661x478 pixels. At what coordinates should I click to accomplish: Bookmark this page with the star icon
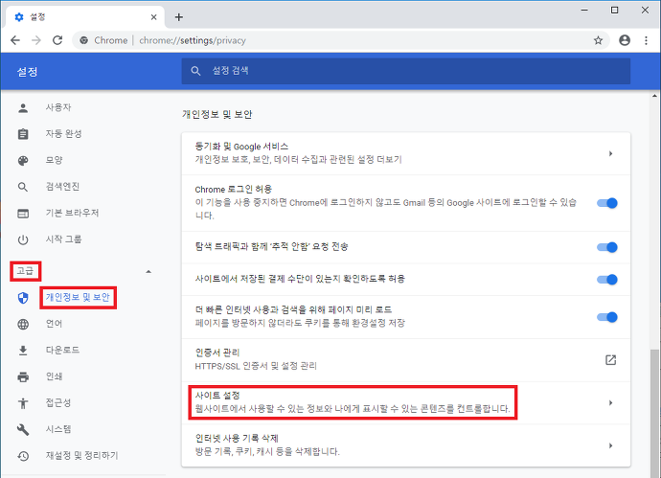click(x=598, y=40)
